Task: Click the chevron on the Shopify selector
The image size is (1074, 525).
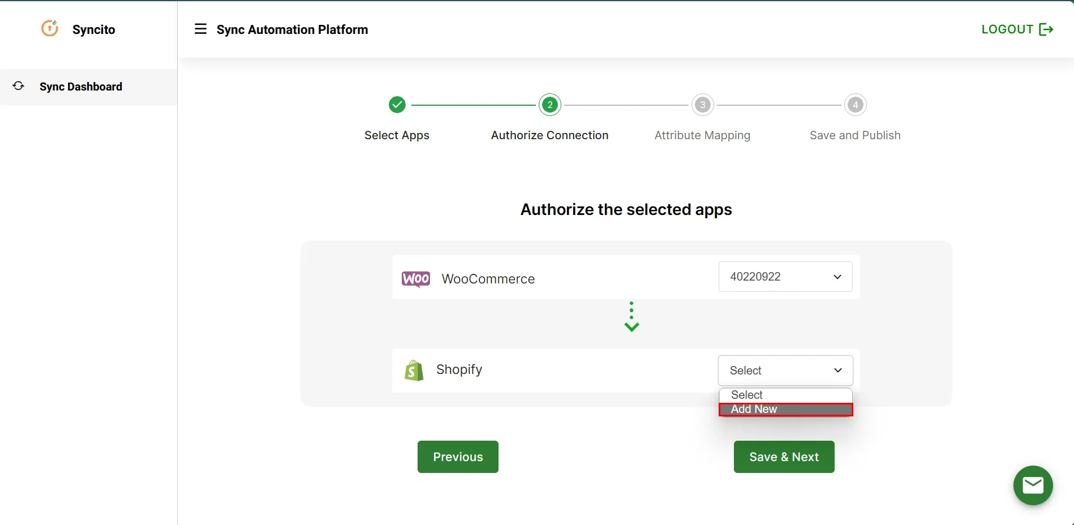Action: click(837, 370)
